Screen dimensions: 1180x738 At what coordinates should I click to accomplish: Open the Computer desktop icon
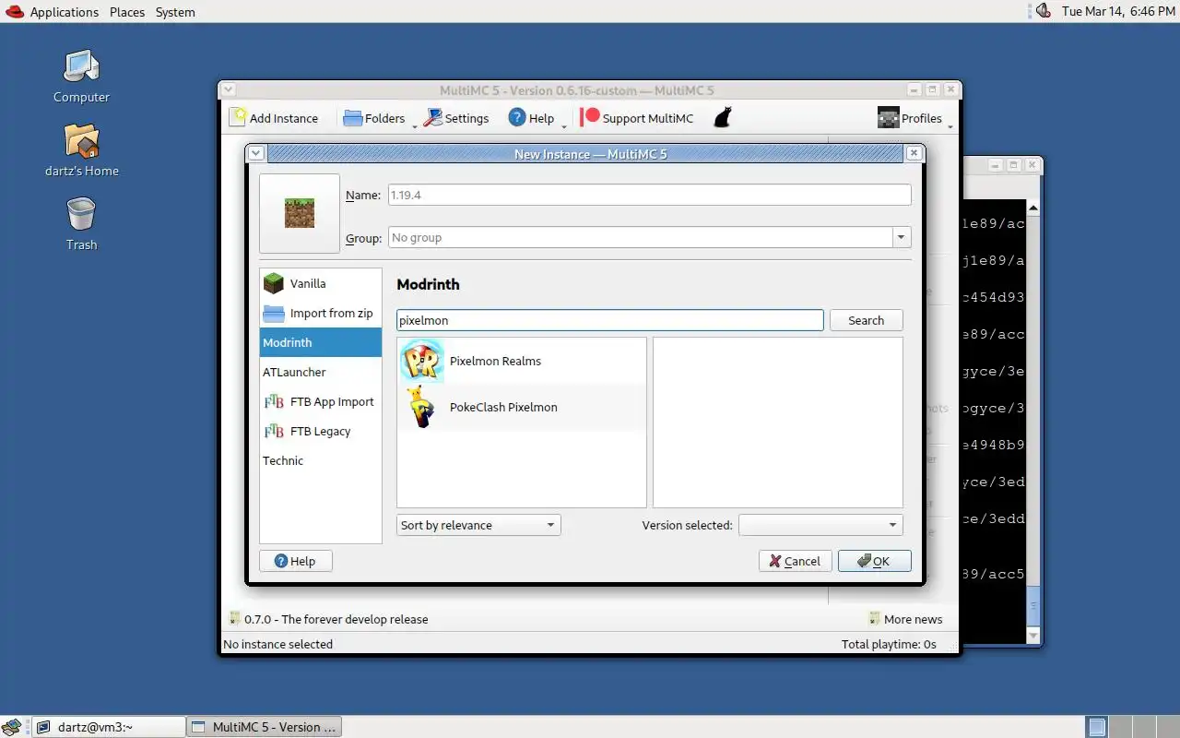tap(81, 77)
